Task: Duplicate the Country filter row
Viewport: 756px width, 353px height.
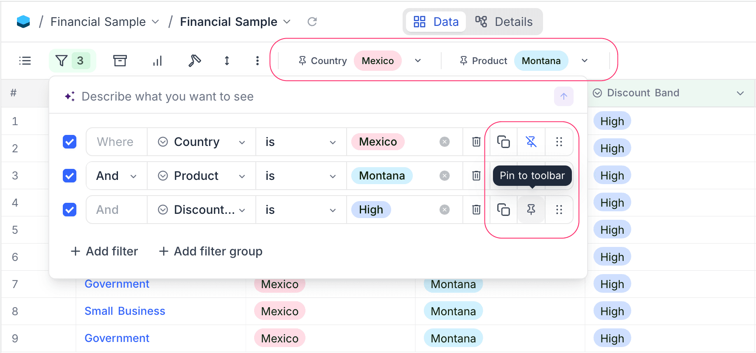Action: coord(503,142)
